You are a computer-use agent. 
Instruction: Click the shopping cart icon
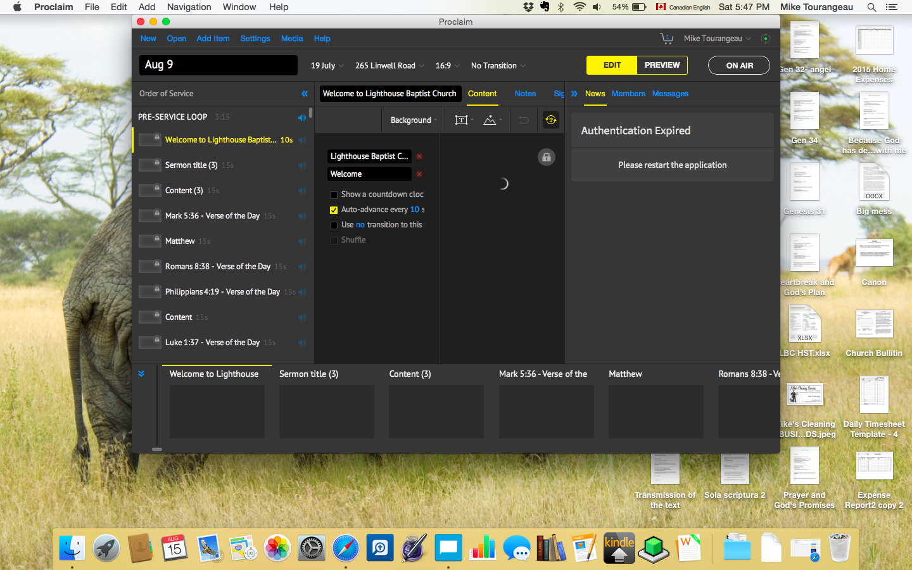[x=666, y=38]
